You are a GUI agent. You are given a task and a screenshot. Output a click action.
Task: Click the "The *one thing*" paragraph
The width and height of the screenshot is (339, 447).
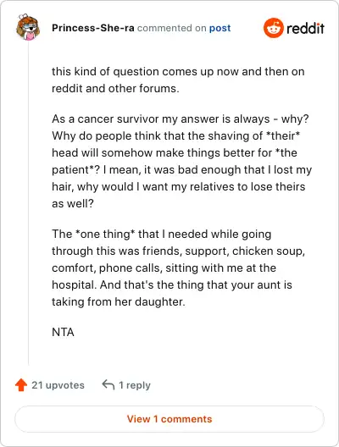178,268
